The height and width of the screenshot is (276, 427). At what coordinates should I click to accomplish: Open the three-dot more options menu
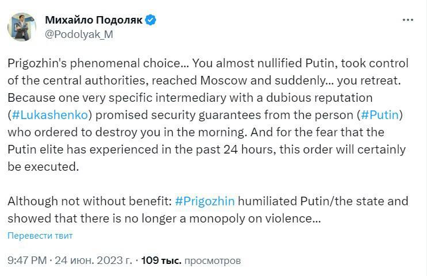coord(407,20)
